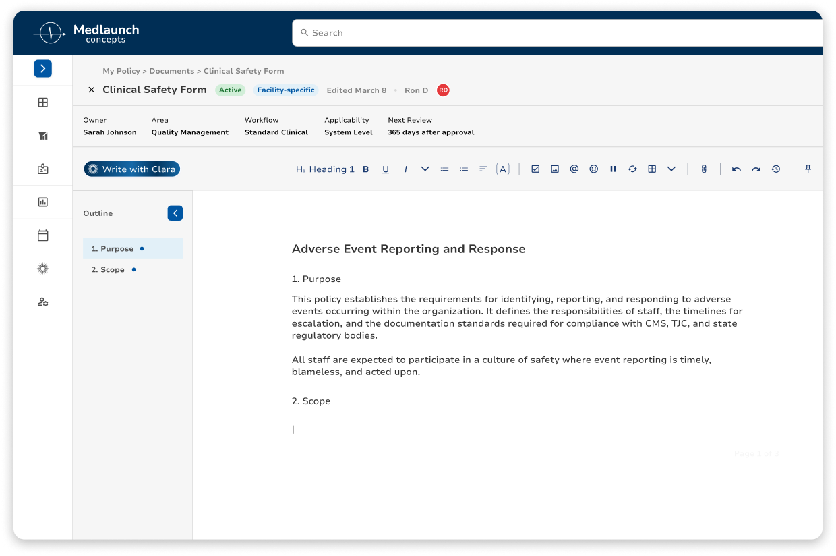Click the Medlaunch concepts logo
Screen dimensions: 836x556
86,32
